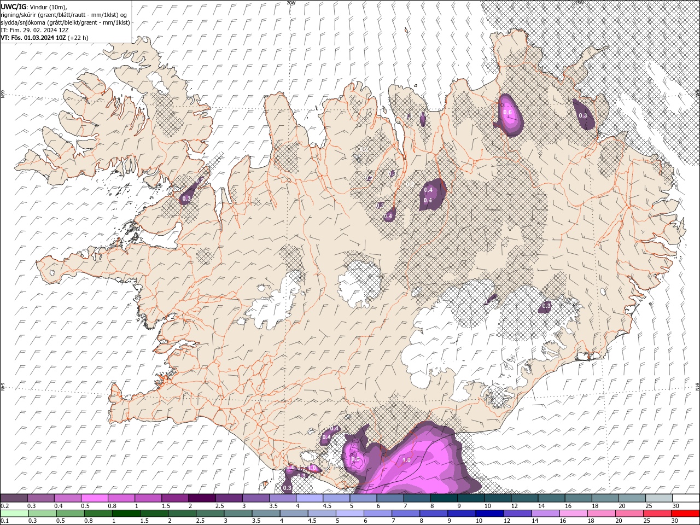Pick the 0.2 swatch in the top snow legend row

[x=14, y=498]
